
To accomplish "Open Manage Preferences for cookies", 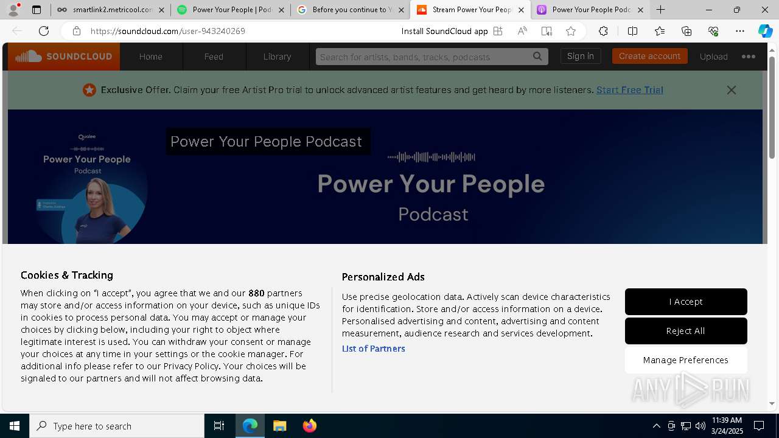I will tap(686, 360).
